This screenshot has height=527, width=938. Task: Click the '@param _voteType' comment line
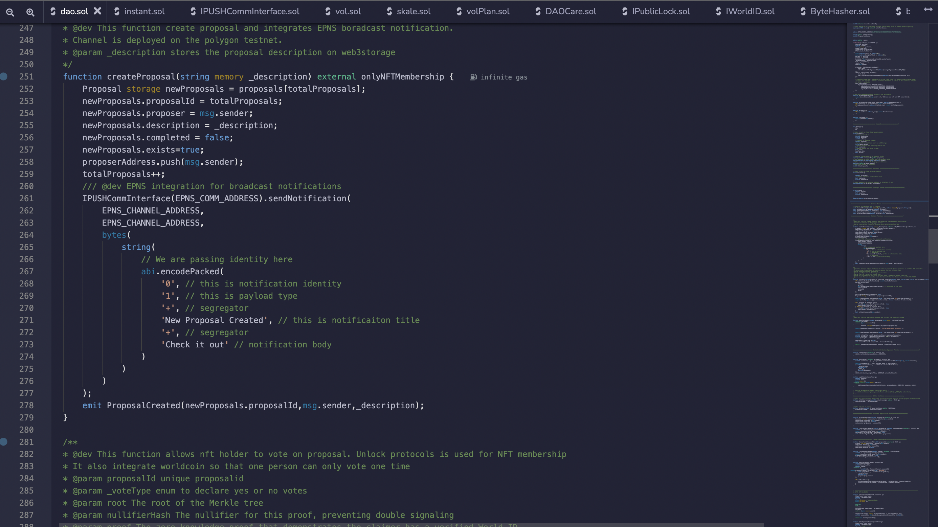(x=185, y=491)
